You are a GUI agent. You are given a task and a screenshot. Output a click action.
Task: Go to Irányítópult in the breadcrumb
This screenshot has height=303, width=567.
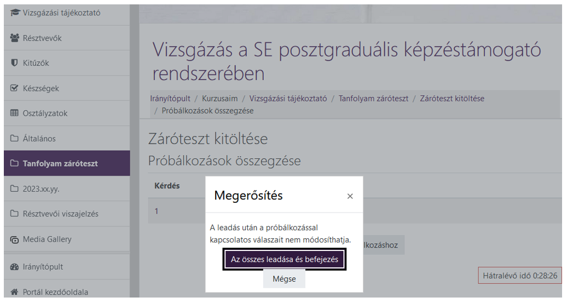click(170, 99)
